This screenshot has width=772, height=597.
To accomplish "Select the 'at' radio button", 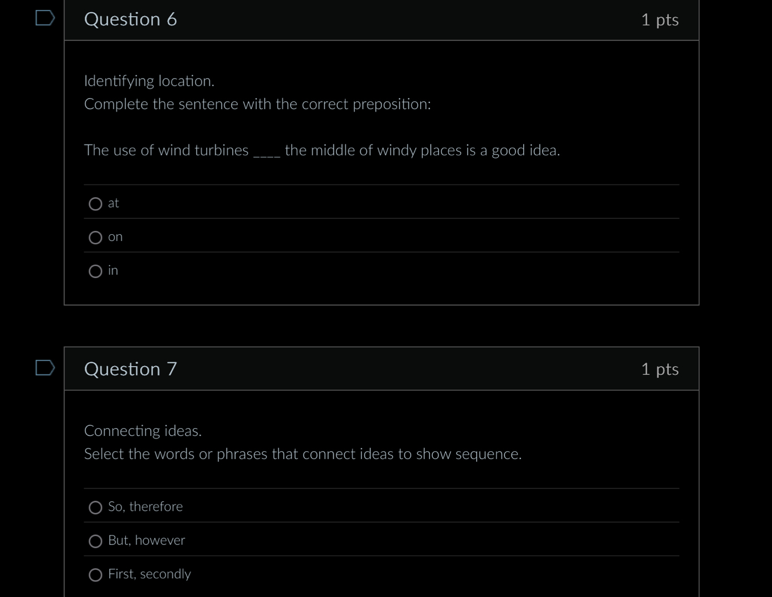I will (95, 204).
